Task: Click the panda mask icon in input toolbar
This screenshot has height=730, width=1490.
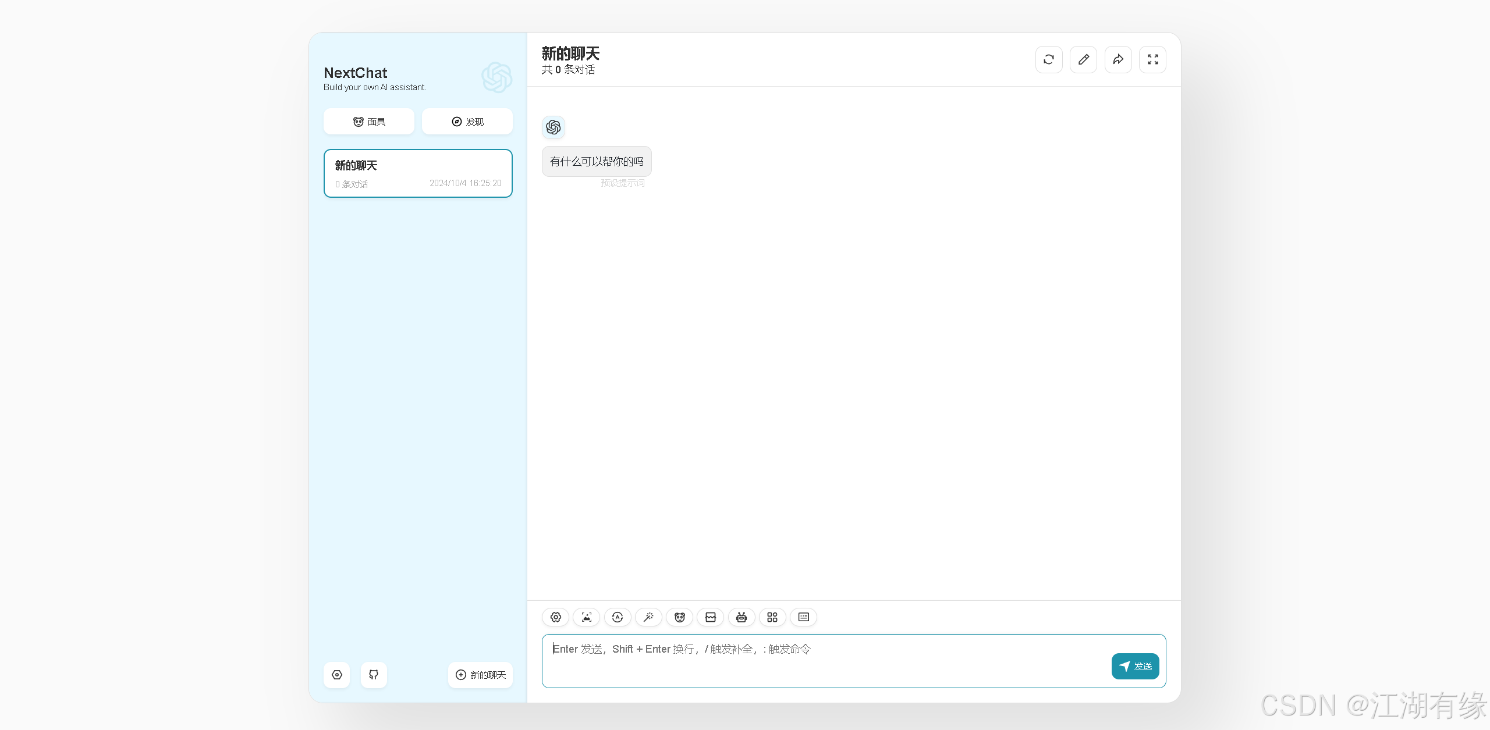Action: [679, 617]
